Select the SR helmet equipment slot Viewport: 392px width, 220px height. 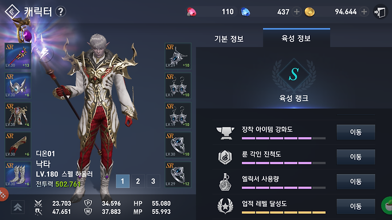click(x=18, y=85)
